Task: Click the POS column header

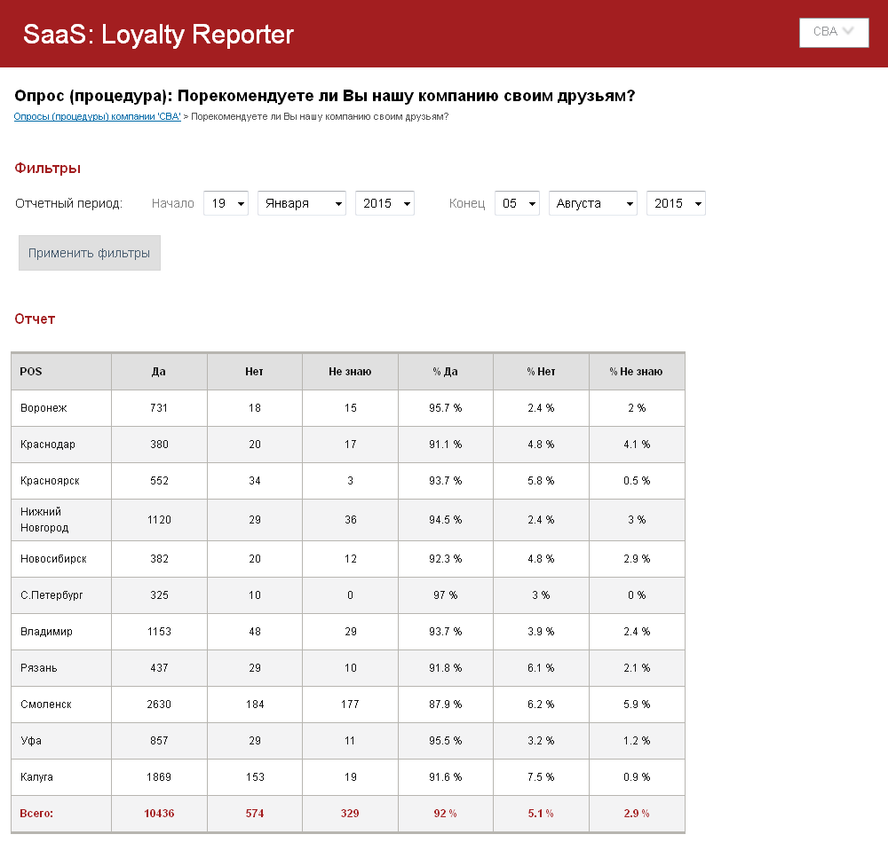Action: (31, 372)
